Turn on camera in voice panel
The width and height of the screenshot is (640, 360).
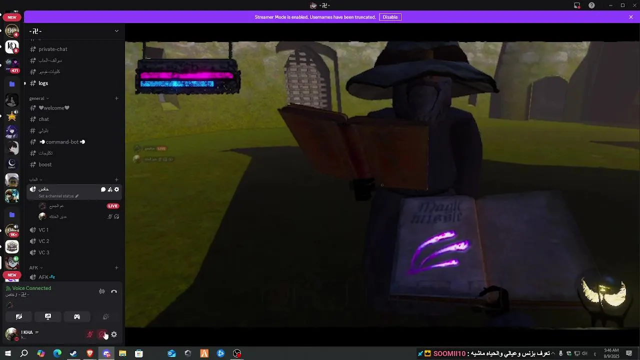pyautogui.click(x=19, y=316)
